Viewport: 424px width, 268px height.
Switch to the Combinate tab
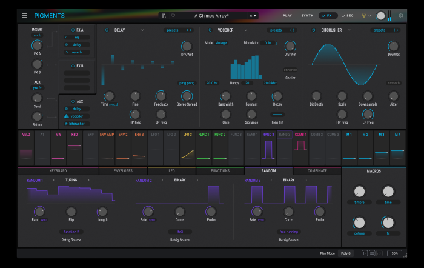pos(317,171)
